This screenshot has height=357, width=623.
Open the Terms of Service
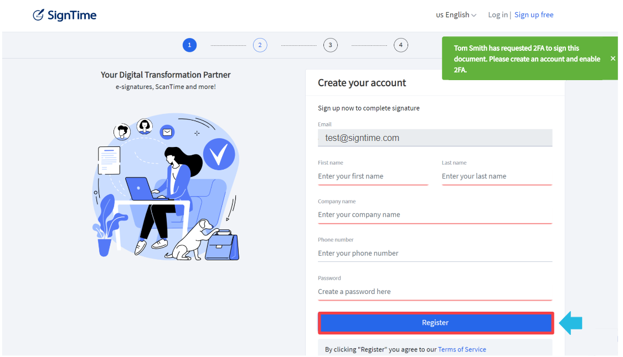tap(462, 349)
